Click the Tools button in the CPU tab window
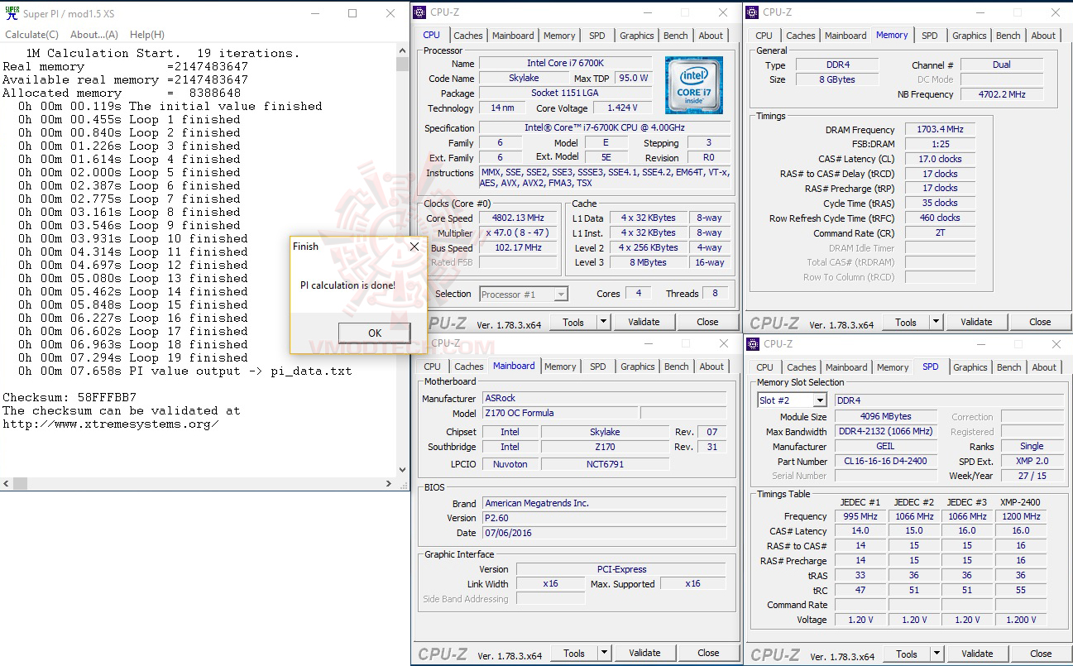The height and width of the screenshot is (666, 1073). click(573, 322)
